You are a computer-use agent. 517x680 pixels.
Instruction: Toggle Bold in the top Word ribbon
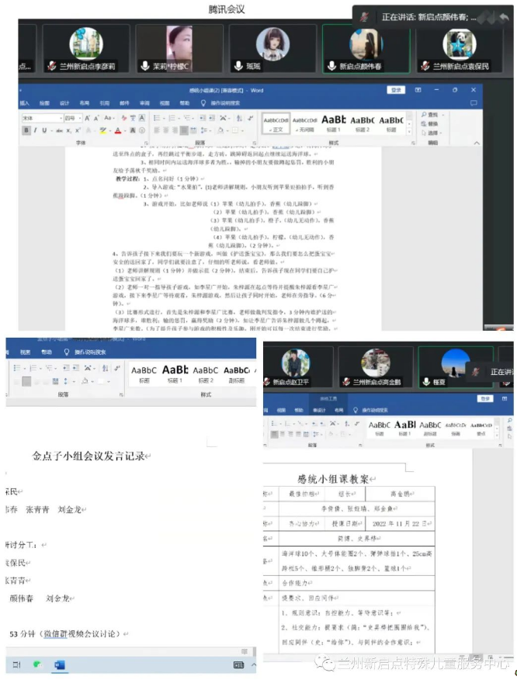[26, 130]
